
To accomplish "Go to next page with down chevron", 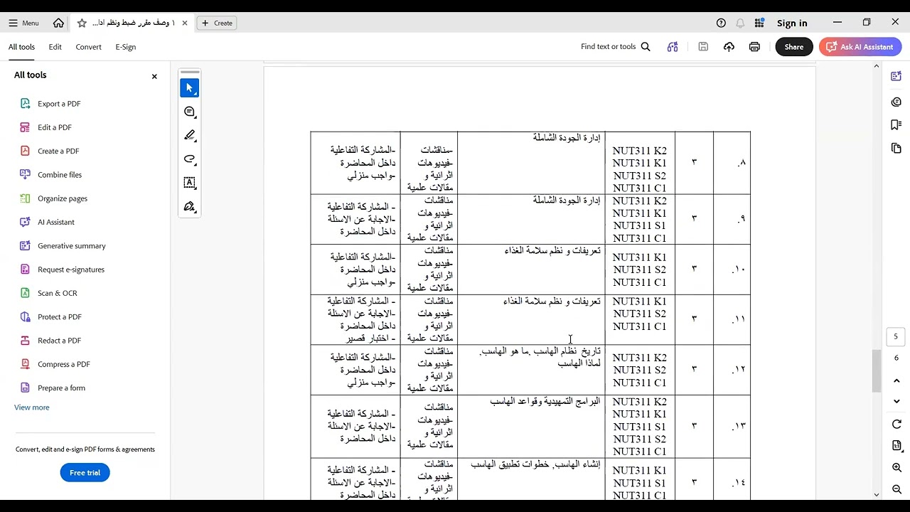I will 896,401.
